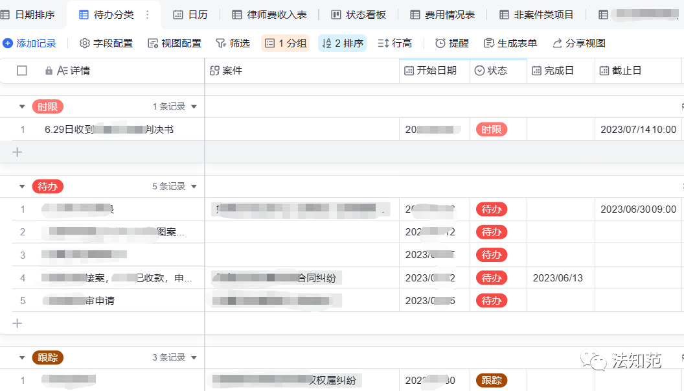Toggle the lock icon on 详情 field
The height and width of the screenshot is (391, 684).
(48, 71)
